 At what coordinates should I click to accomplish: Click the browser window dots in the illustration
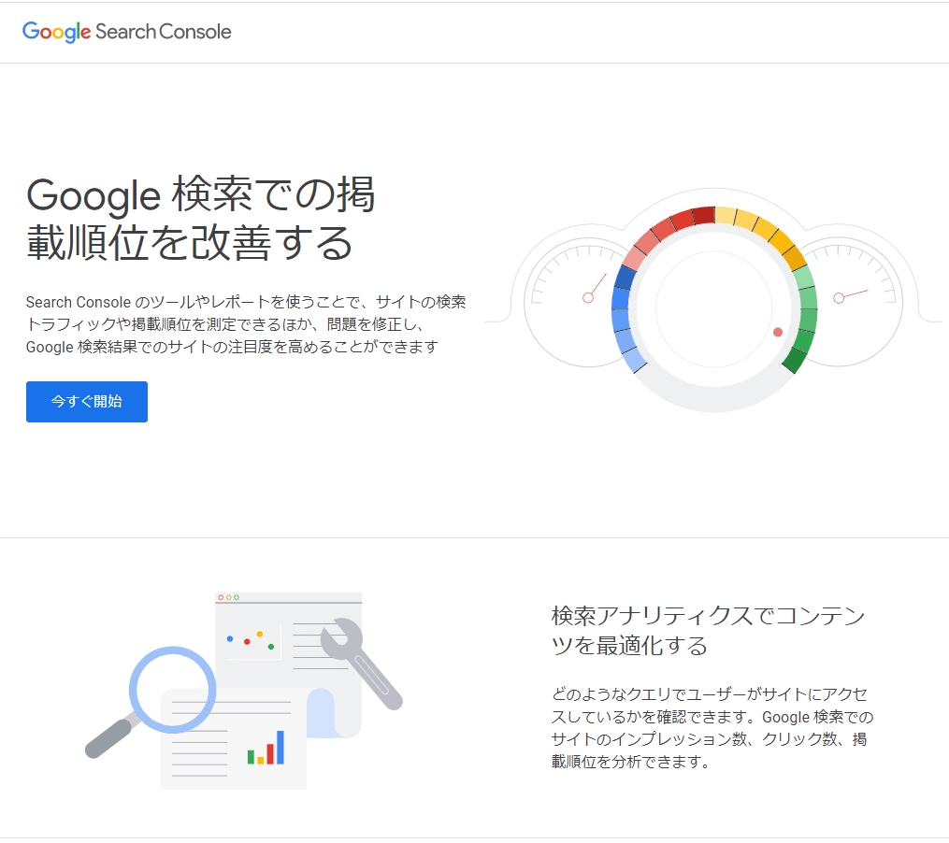tap(229, 597)
